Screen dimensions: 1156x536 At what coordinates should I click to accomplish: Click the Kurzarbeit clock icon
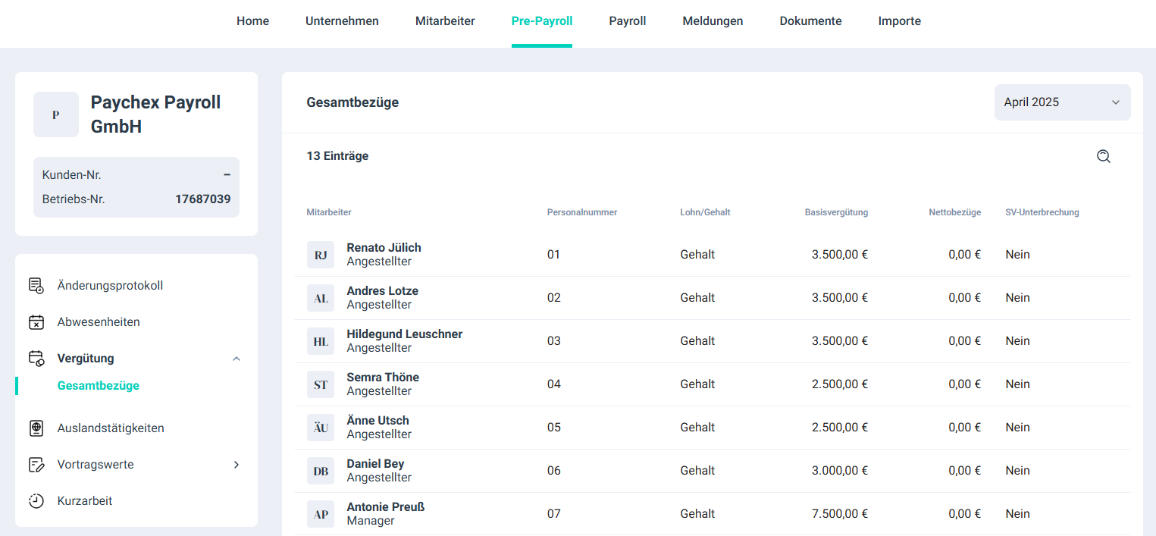[36, 501]
